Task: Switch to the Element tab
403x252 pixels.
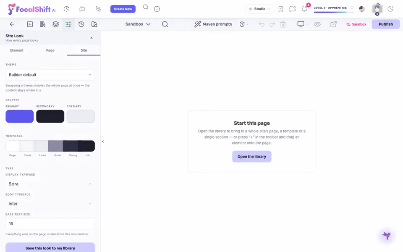Action: tap(17, 50)
